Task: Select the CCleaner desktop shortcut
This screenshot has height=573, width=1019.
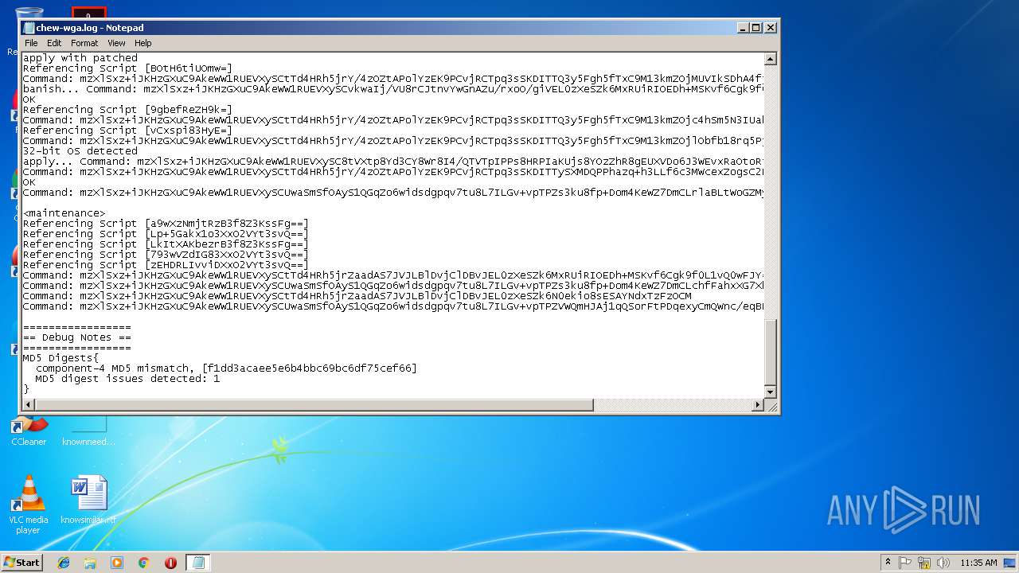Action: pos(29,431)
